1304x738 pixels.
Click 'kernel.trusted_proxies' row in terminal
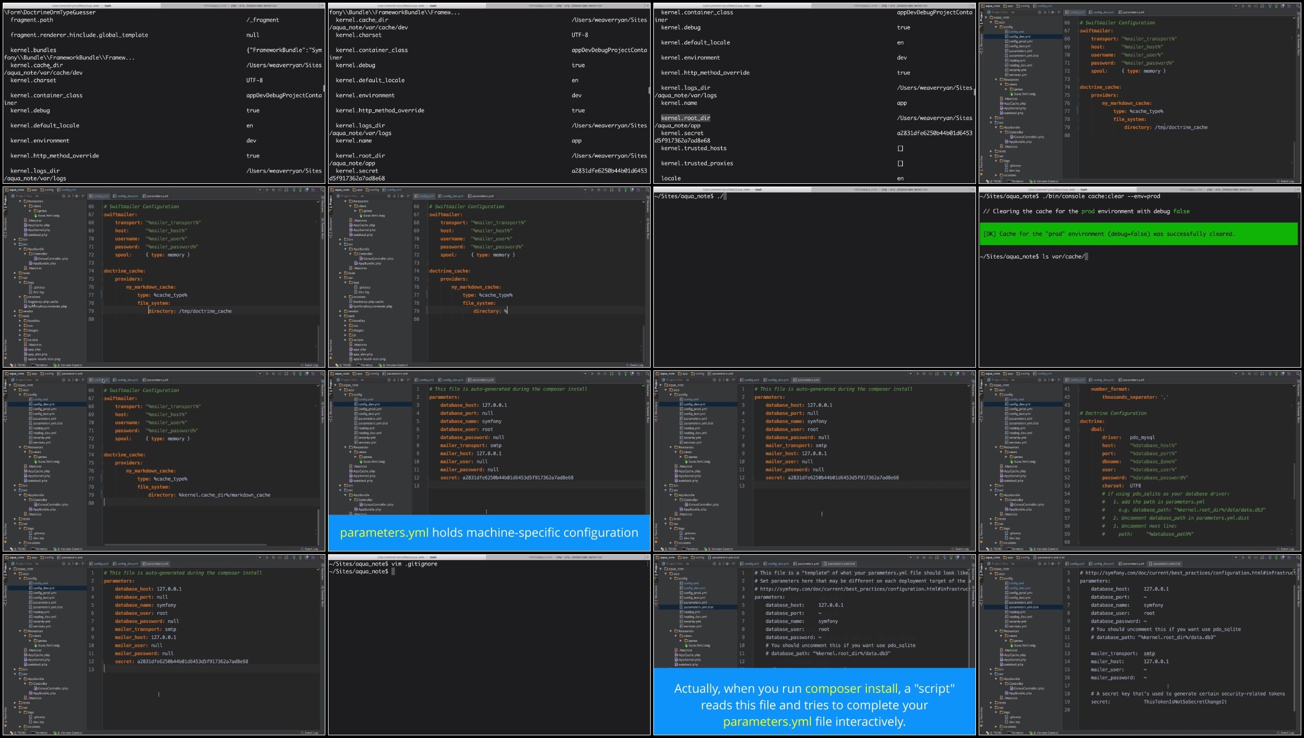(x=813, y=163)
